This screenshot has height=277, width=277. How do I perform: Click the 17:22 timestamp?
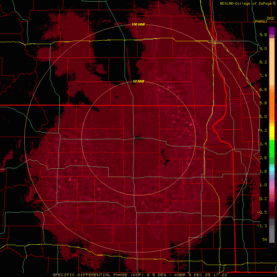(x=220, y=275)
